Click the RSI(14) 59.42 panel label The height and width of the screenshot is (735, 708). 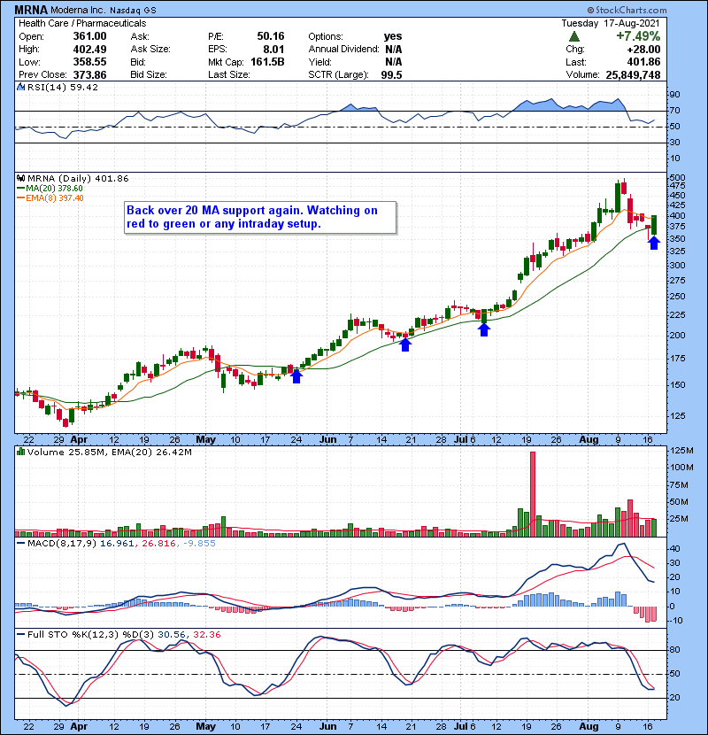click(62, 87)
